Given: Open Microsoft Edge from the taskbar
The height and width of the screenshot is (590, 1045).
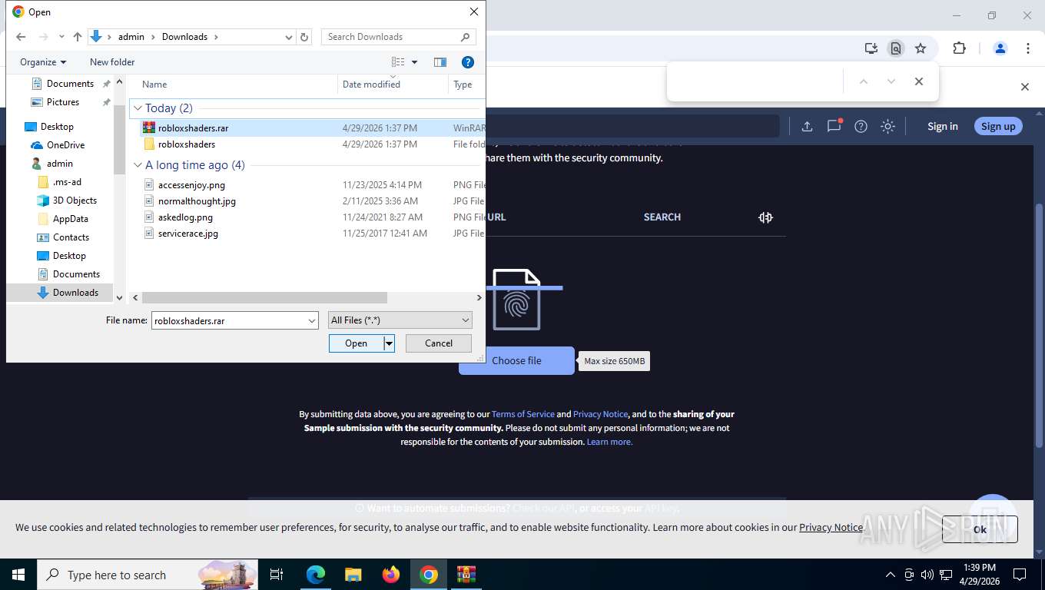Looking at the screenshot, I should (316, 575).
